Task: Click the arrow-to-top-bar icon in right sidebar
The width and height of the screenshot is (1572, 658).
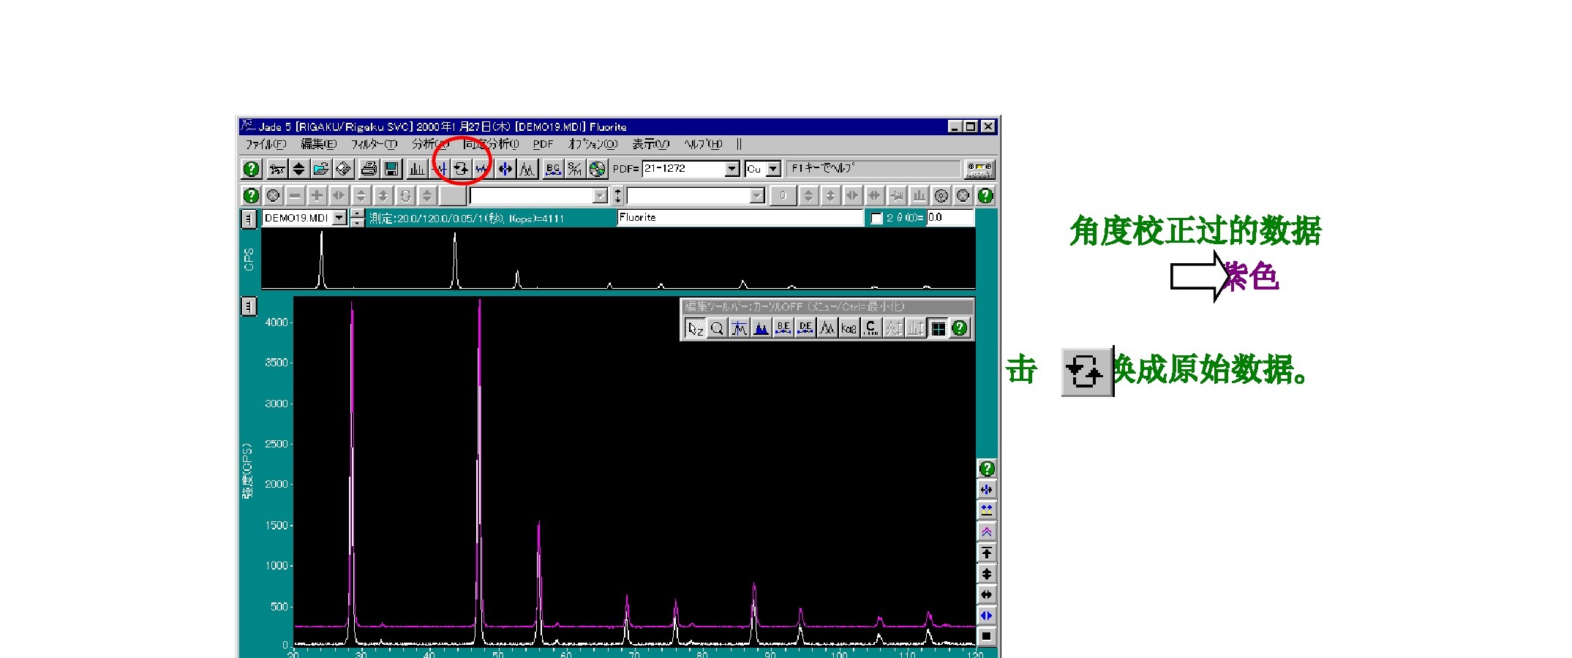Action: [x=987, y=553]
